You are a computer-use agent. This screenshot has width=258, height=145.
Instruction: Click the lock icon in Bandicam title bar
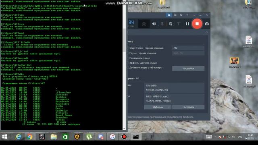click(x=169, y=15)
